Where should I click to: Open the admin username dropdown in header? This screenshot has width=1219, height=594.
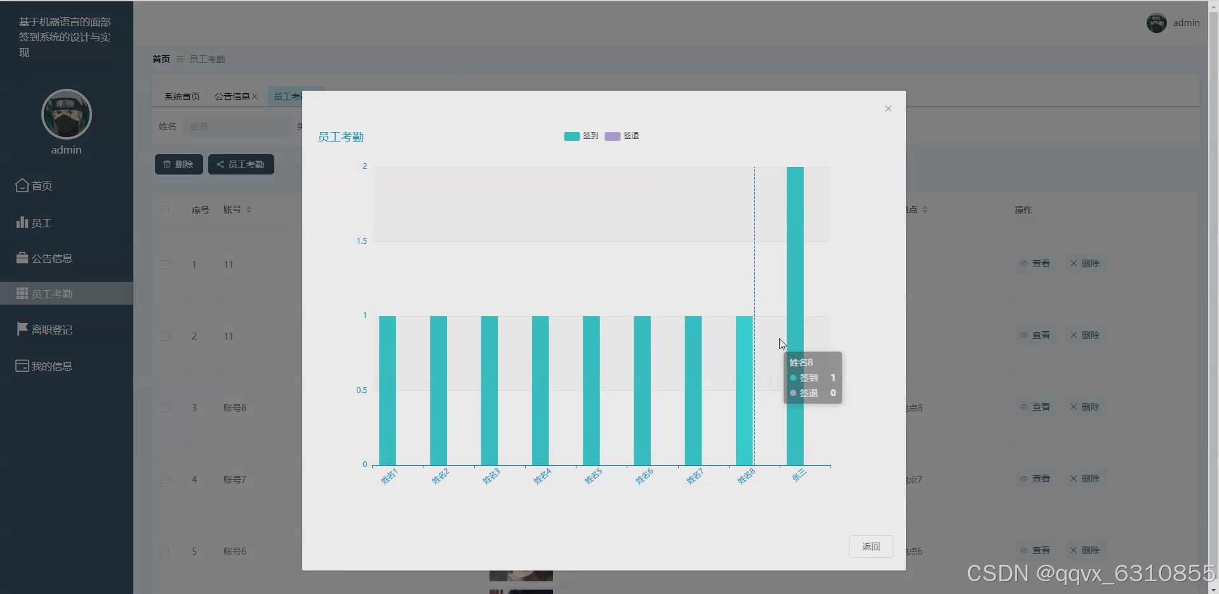[x=1186, y=23]
